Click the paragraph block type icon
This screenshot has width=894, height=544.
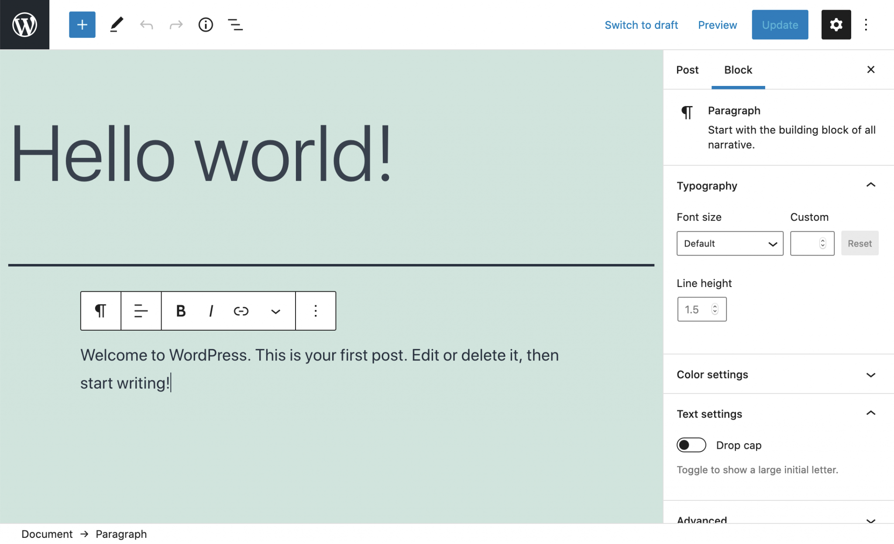click(101, 311)
